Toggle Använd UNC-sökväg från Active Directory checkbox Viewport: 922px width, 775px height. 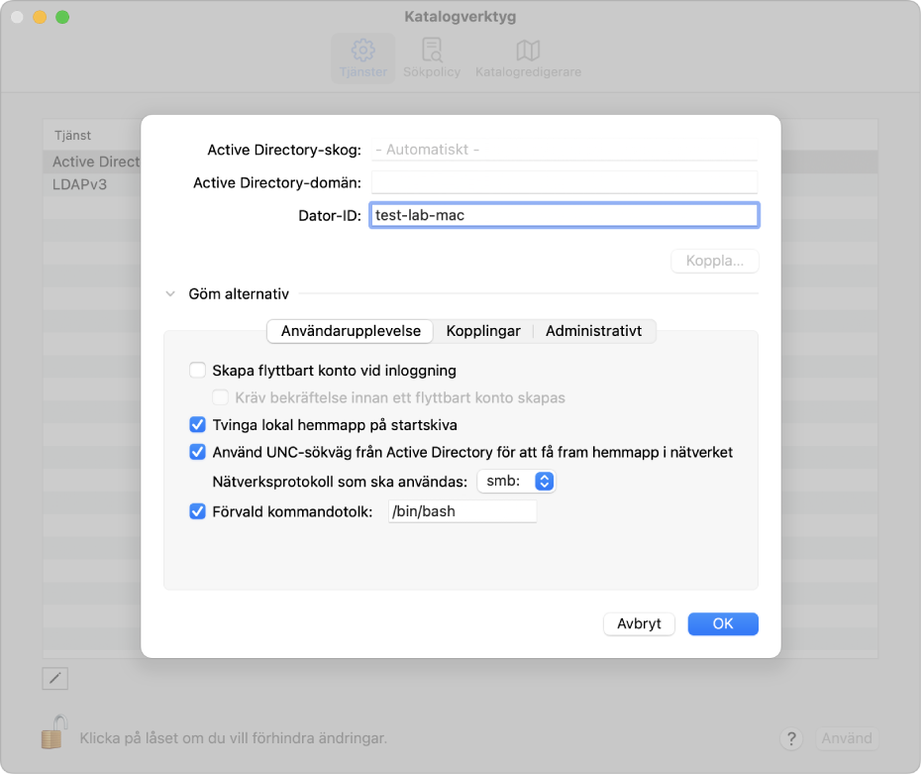pyautogui.click(x=198, y=451)
